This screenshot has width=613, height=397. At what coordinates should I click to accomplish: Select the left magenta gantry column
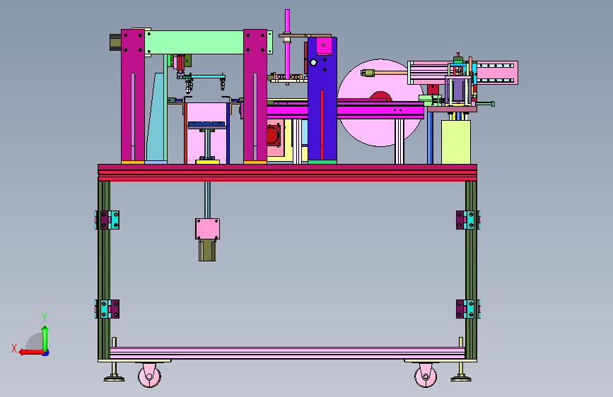pos(133,96)
